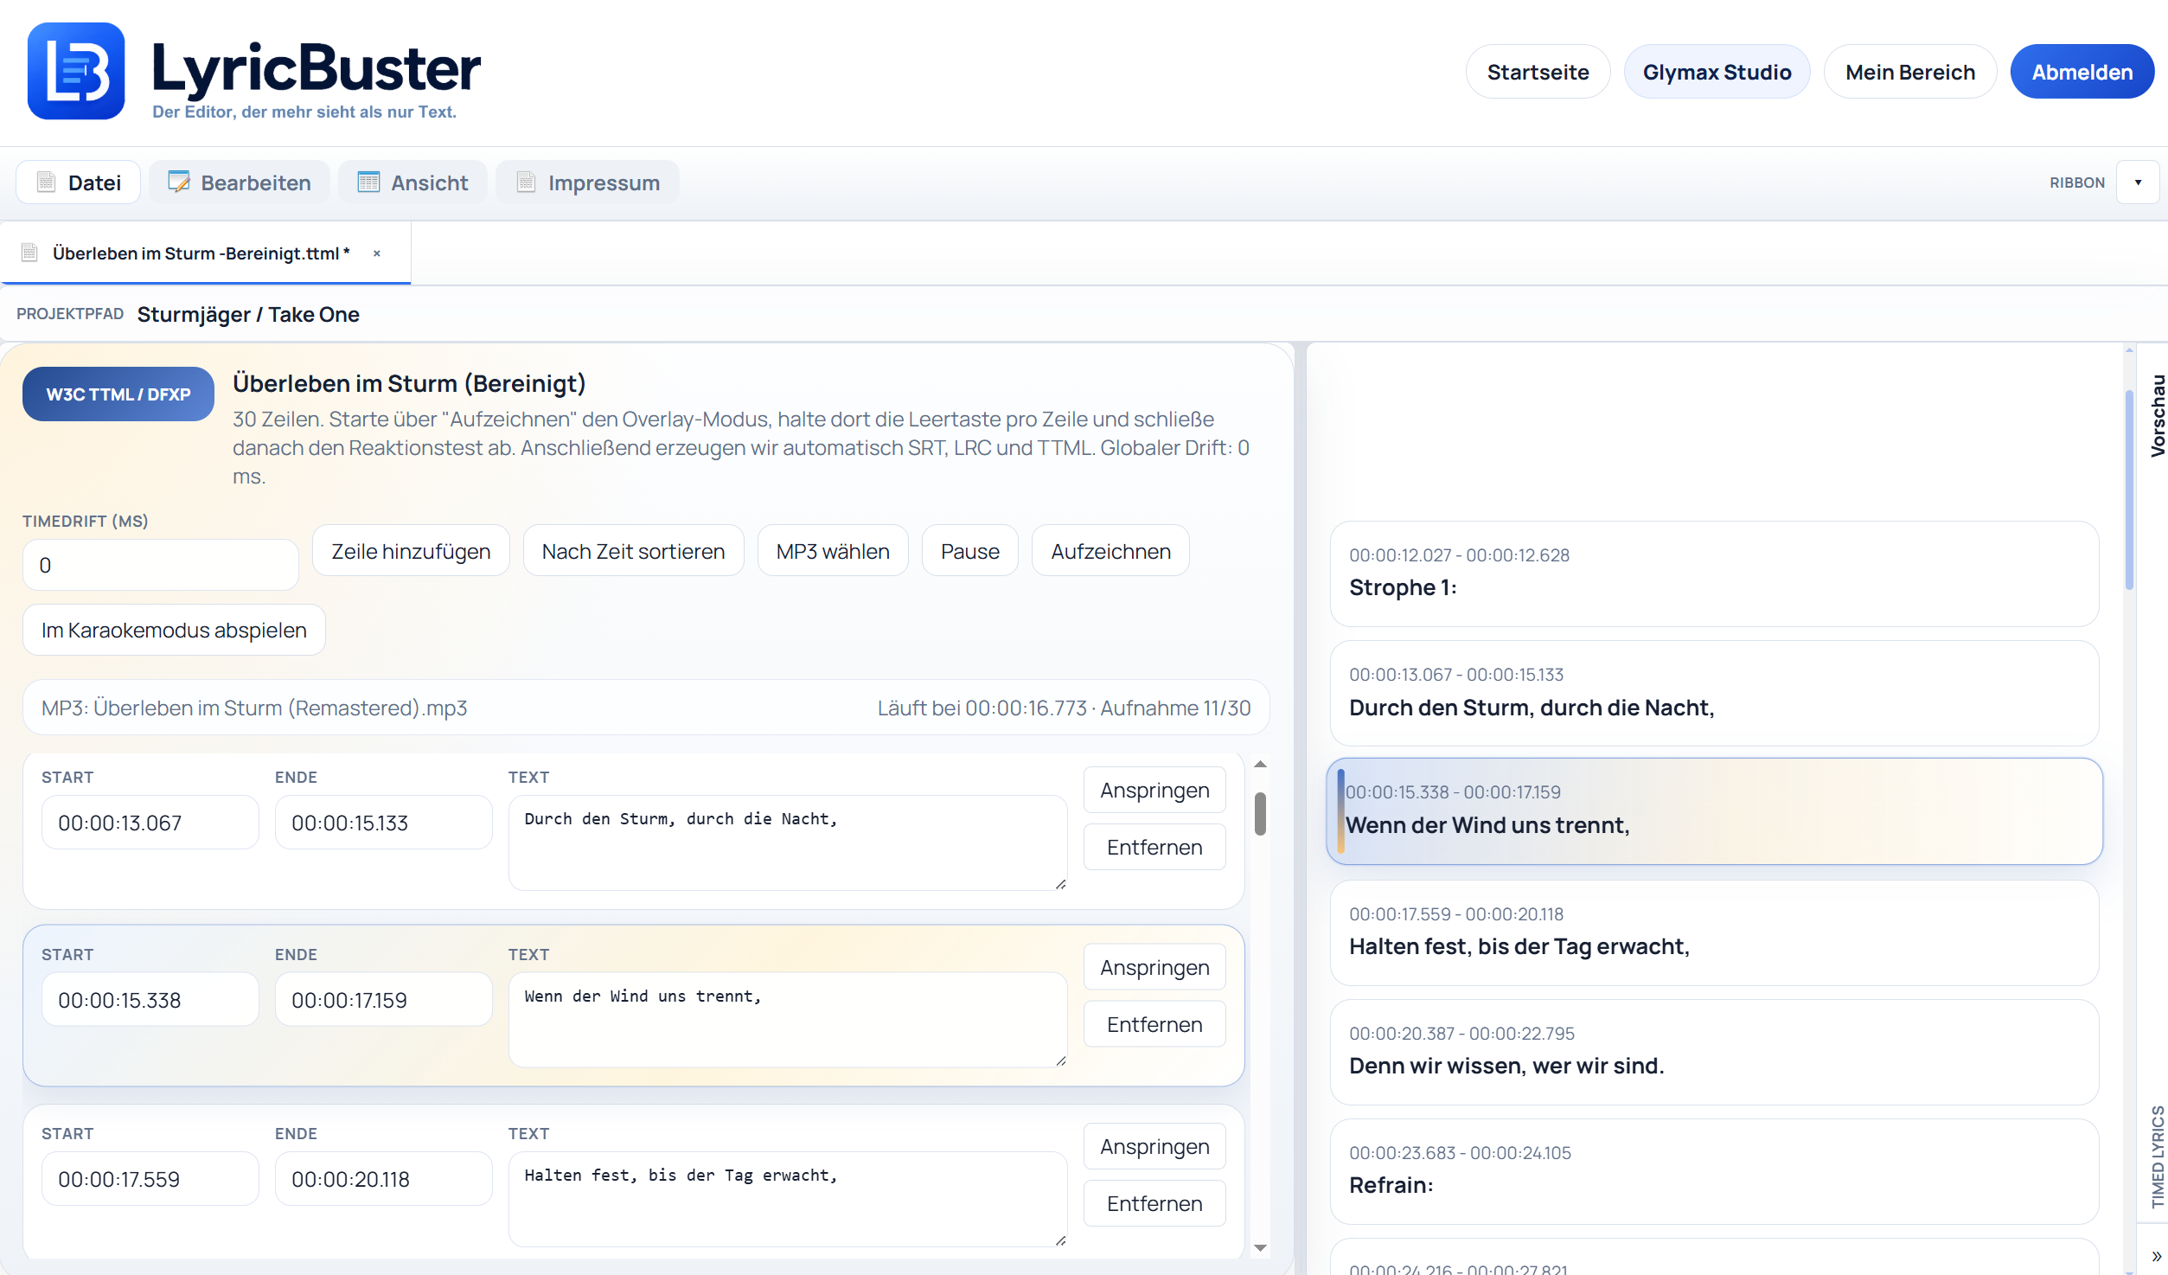Select highlighted preview card 'Wenn der Wind uns trennt,'

1714,811
